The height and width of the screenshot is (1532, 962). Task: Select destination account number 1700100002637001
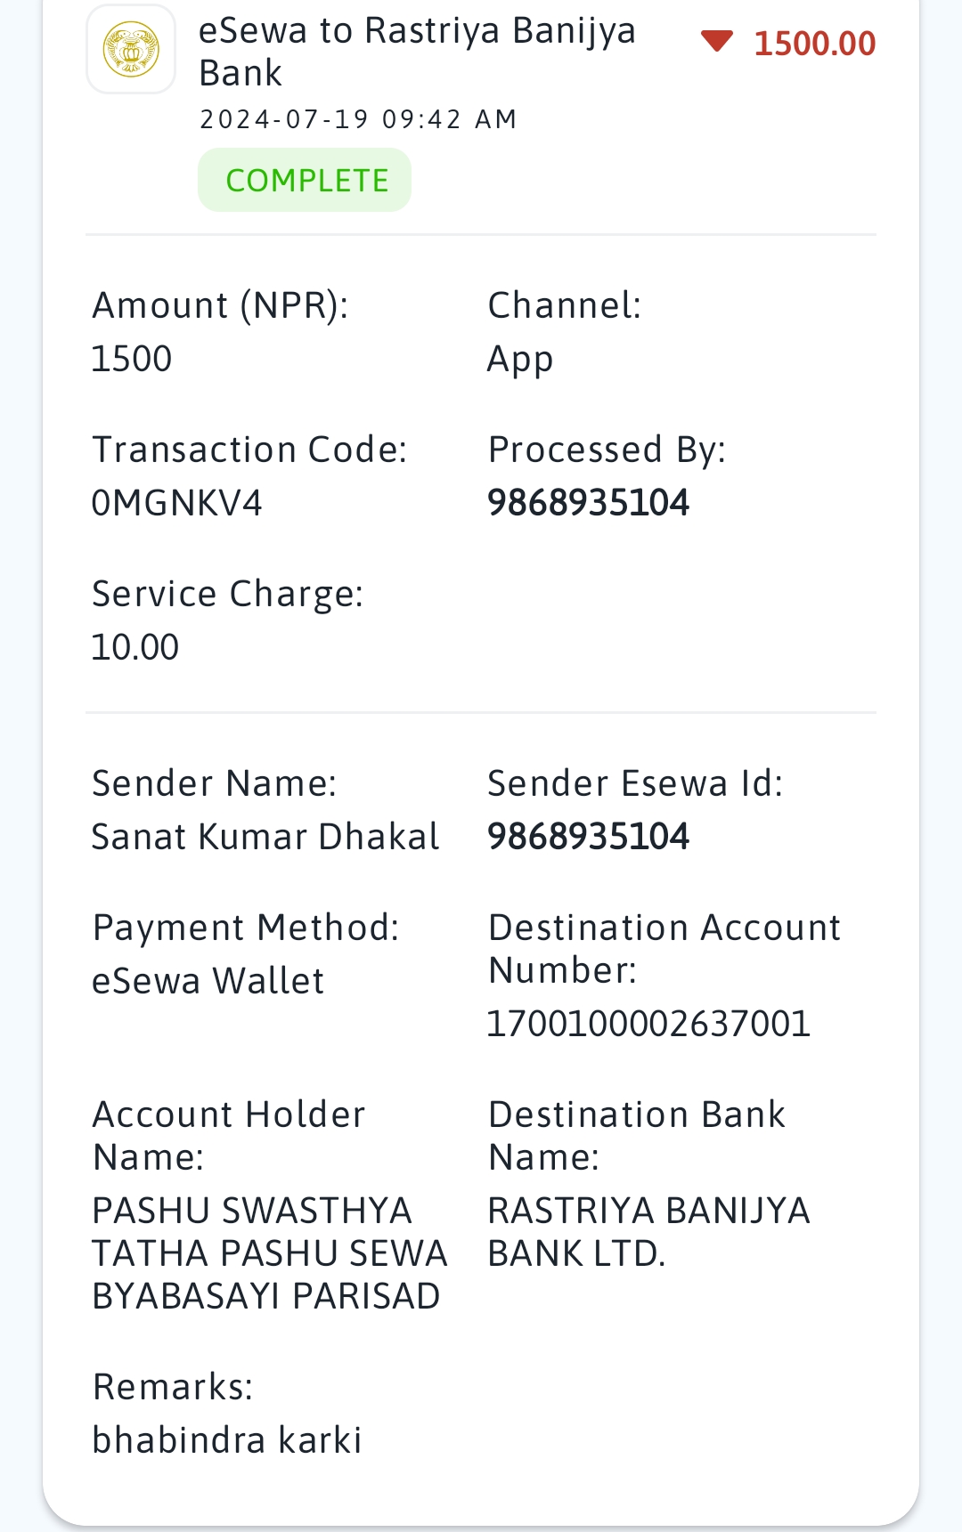coord(648,1024)
